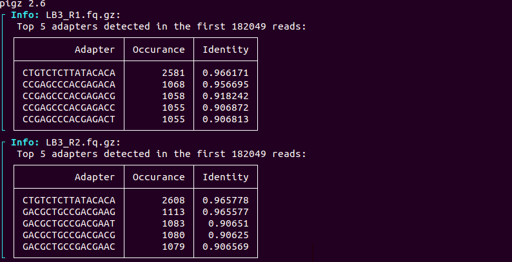Select CTGTCTCTTATACACA in the LB3_R1 table

pyautogui.click(x=69, y=73)
